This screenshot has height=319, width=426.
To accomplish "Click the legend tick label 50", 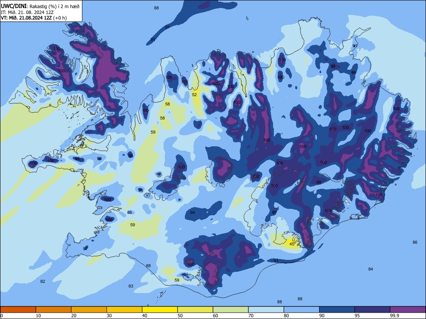I will [x=180, y=316].
